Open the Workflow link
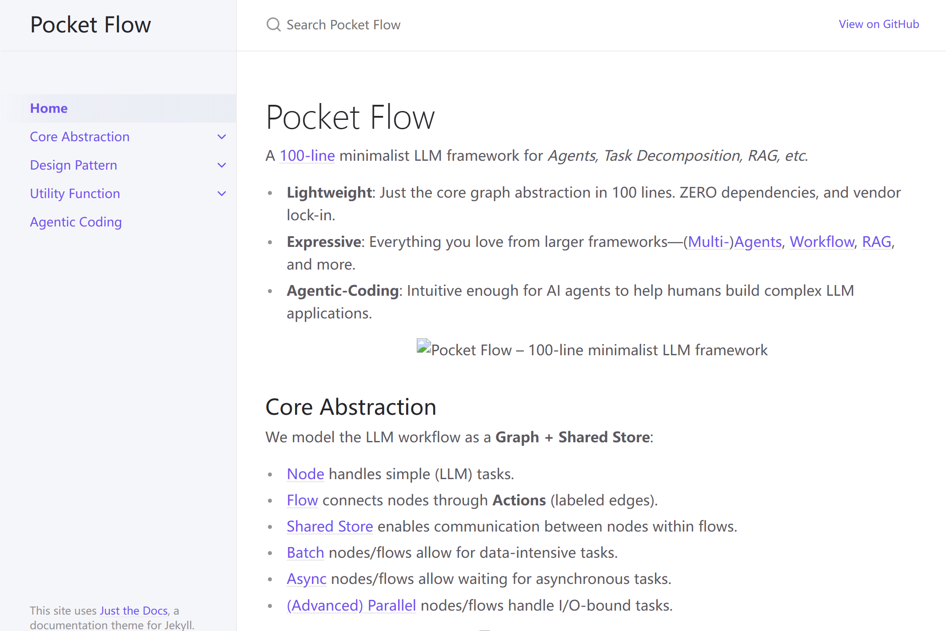 pos(822,242)
